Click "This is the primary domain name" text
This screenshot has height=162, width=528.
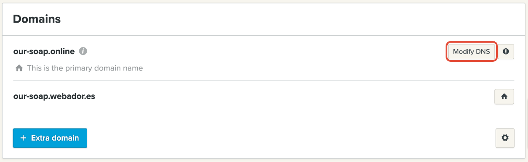[85, 68]
